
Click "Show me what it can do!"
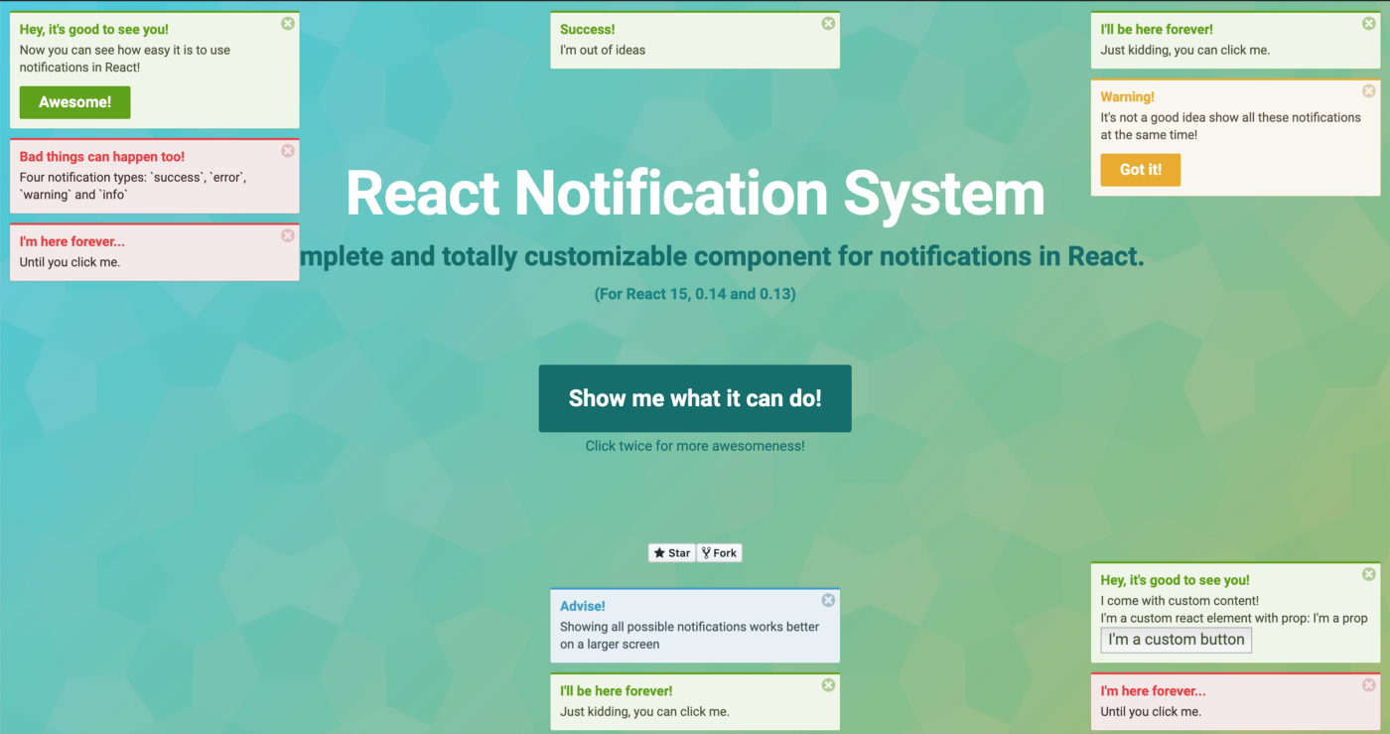pos(695,398)
